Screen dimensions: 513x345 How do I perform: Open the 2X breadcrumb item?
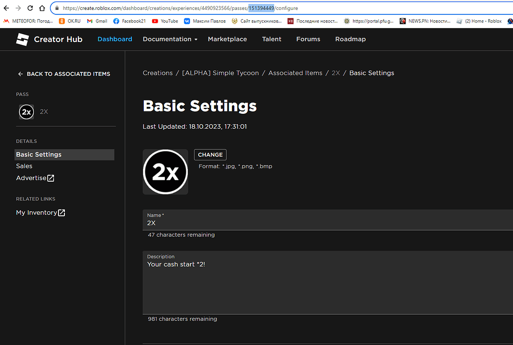point(336,73)
